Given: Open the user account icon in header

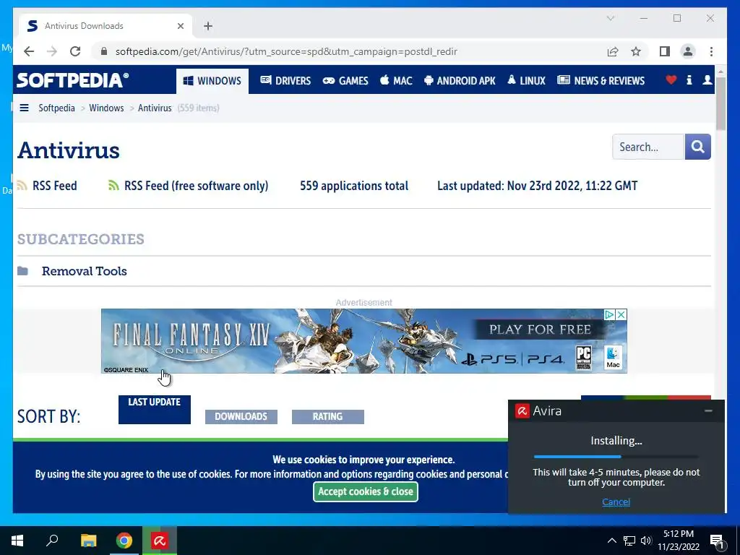Looking at the screenshot, I should (707, 80).
